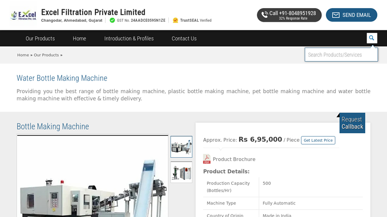Focus the Search Products/Services field
387x217 pixels.
[341, 54]
